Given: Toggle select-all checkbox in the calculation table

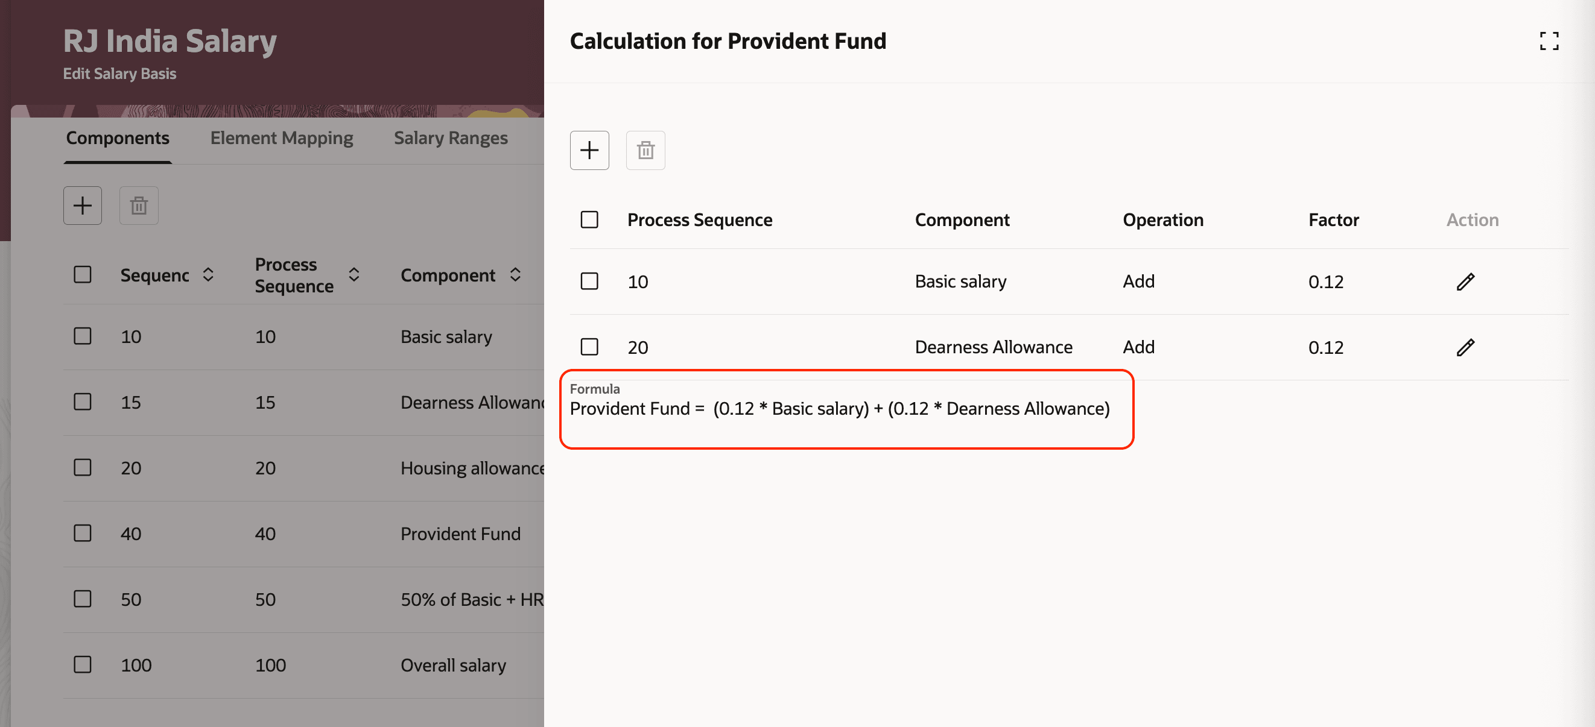Looking at the screenshot, I should [x=589, y=219].
